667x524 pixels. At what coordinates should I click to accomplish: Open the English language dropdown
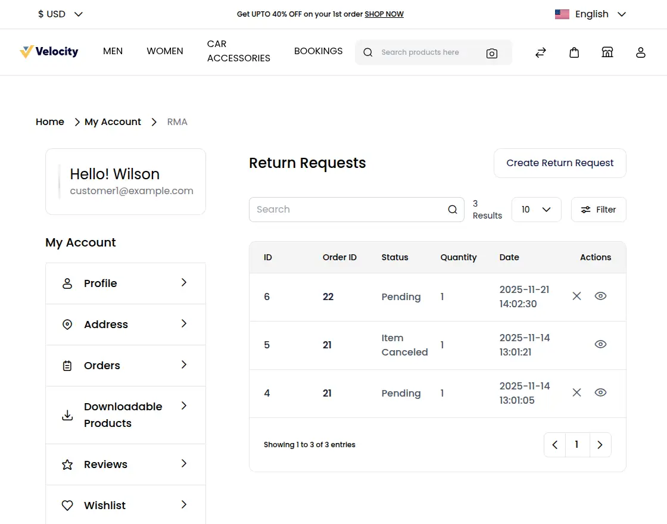[590, 14]
